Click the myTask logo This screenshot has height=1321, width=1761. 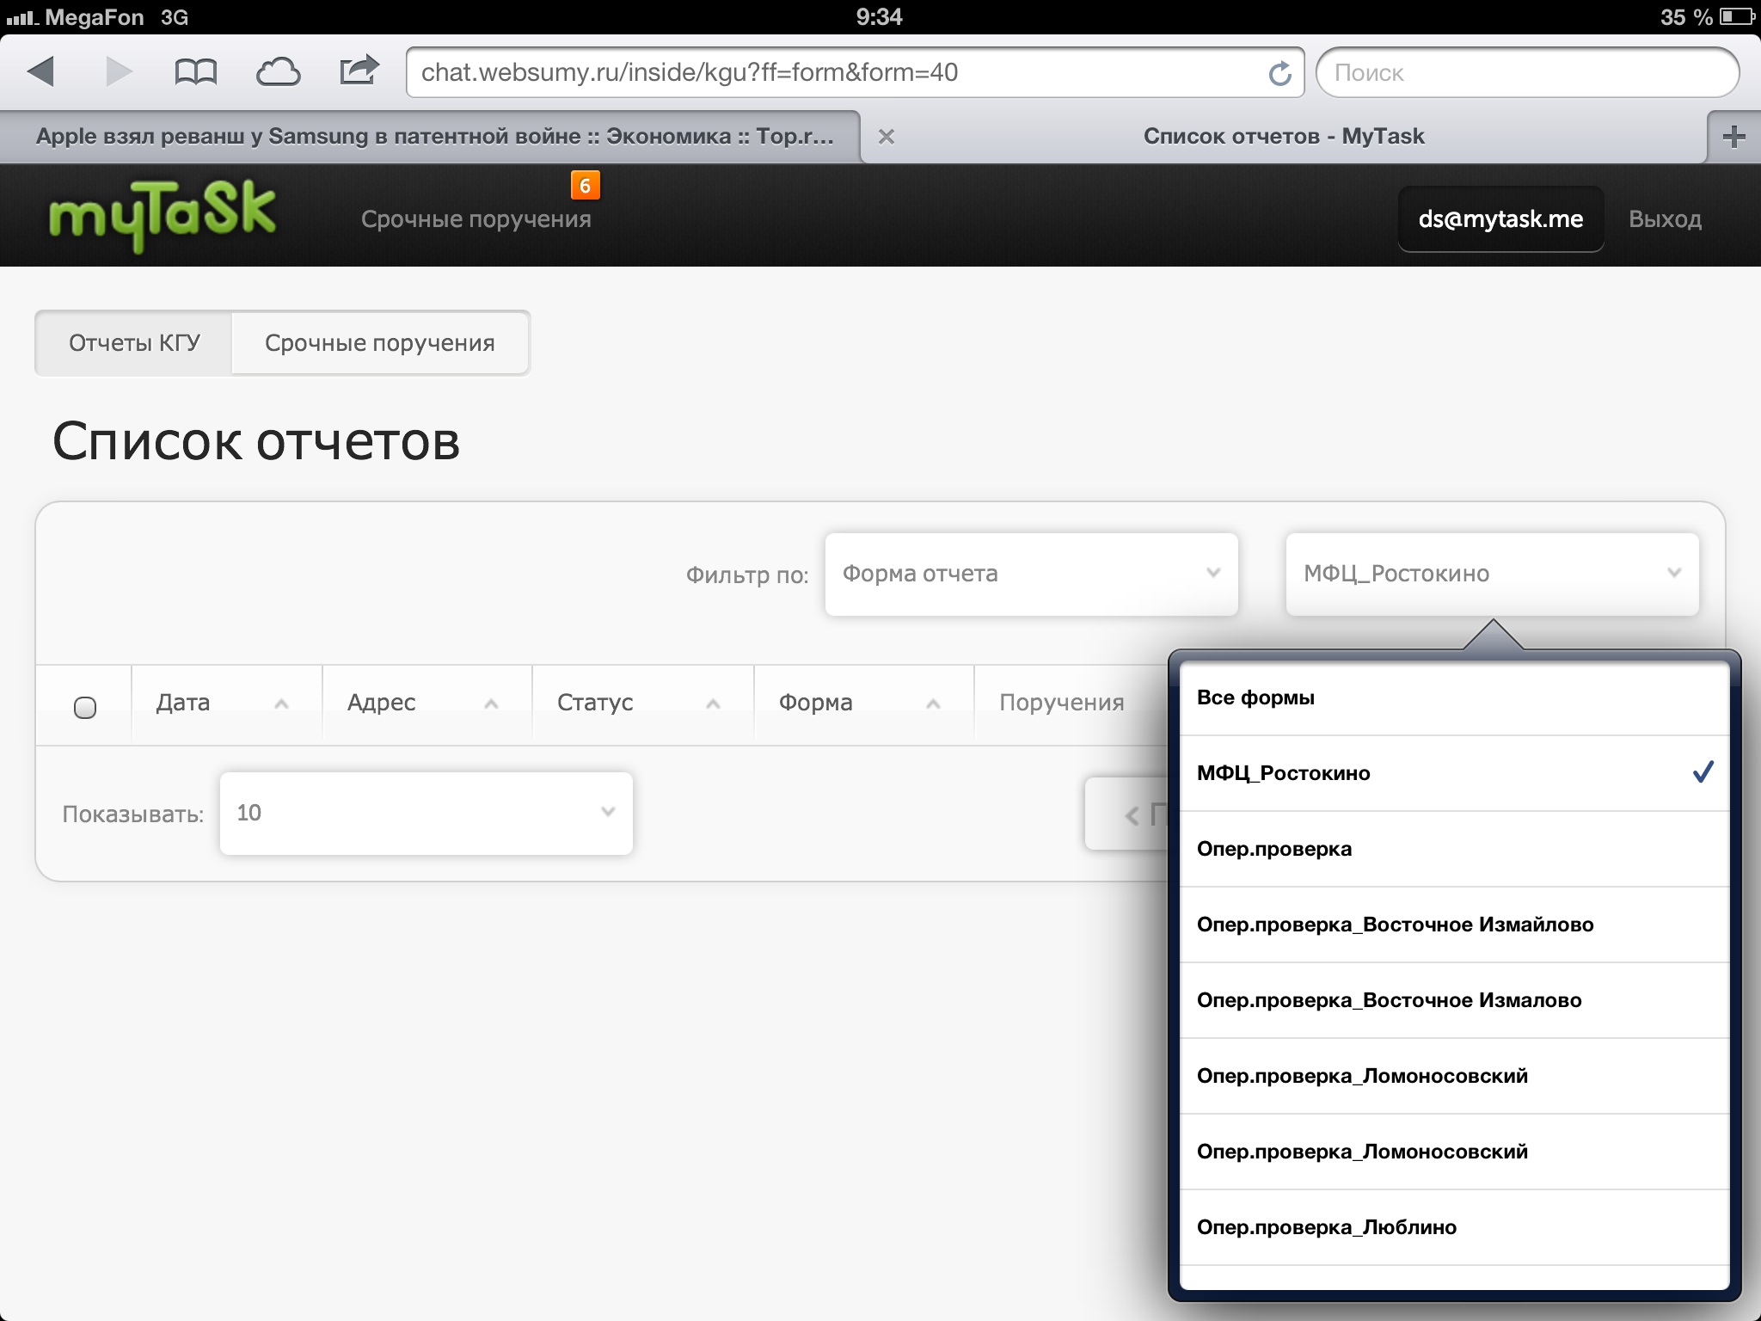(163, 215)
